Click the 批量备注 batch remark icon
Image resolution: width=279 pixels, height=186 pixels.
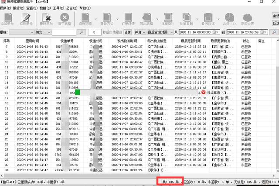[168, 17]
